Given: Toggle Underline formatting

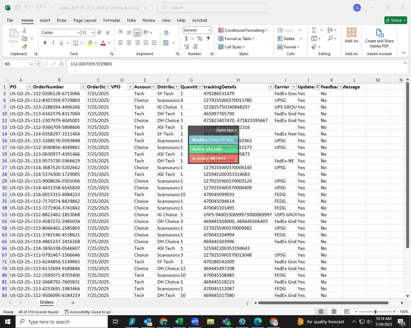Looking at the screenshot, I should (61, 43).
